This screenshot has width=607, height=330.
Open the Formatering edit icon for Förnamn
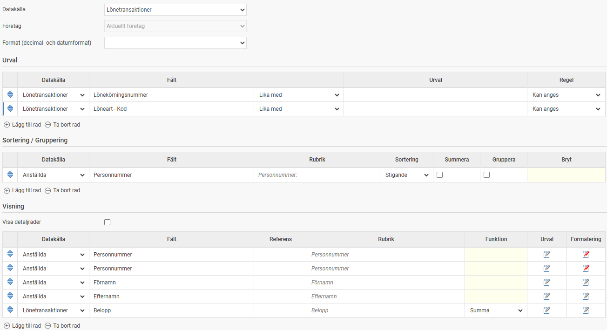coord(586,283)
